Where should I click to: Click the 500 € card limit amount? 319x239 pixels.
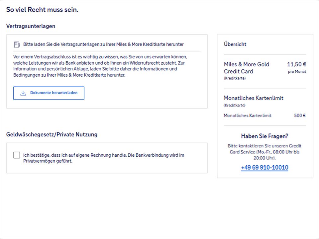click(x=299, y=116)
